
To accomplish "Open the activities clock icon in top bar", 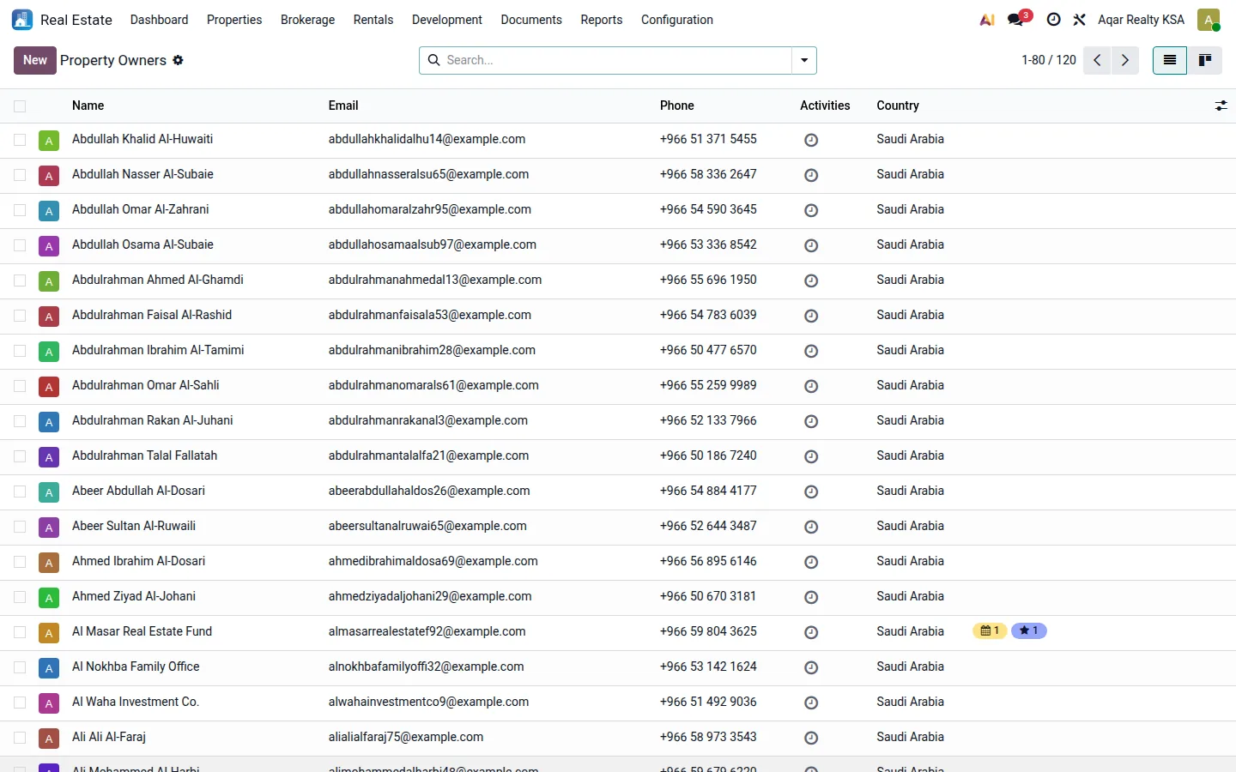I will (x=1053, y=20).
